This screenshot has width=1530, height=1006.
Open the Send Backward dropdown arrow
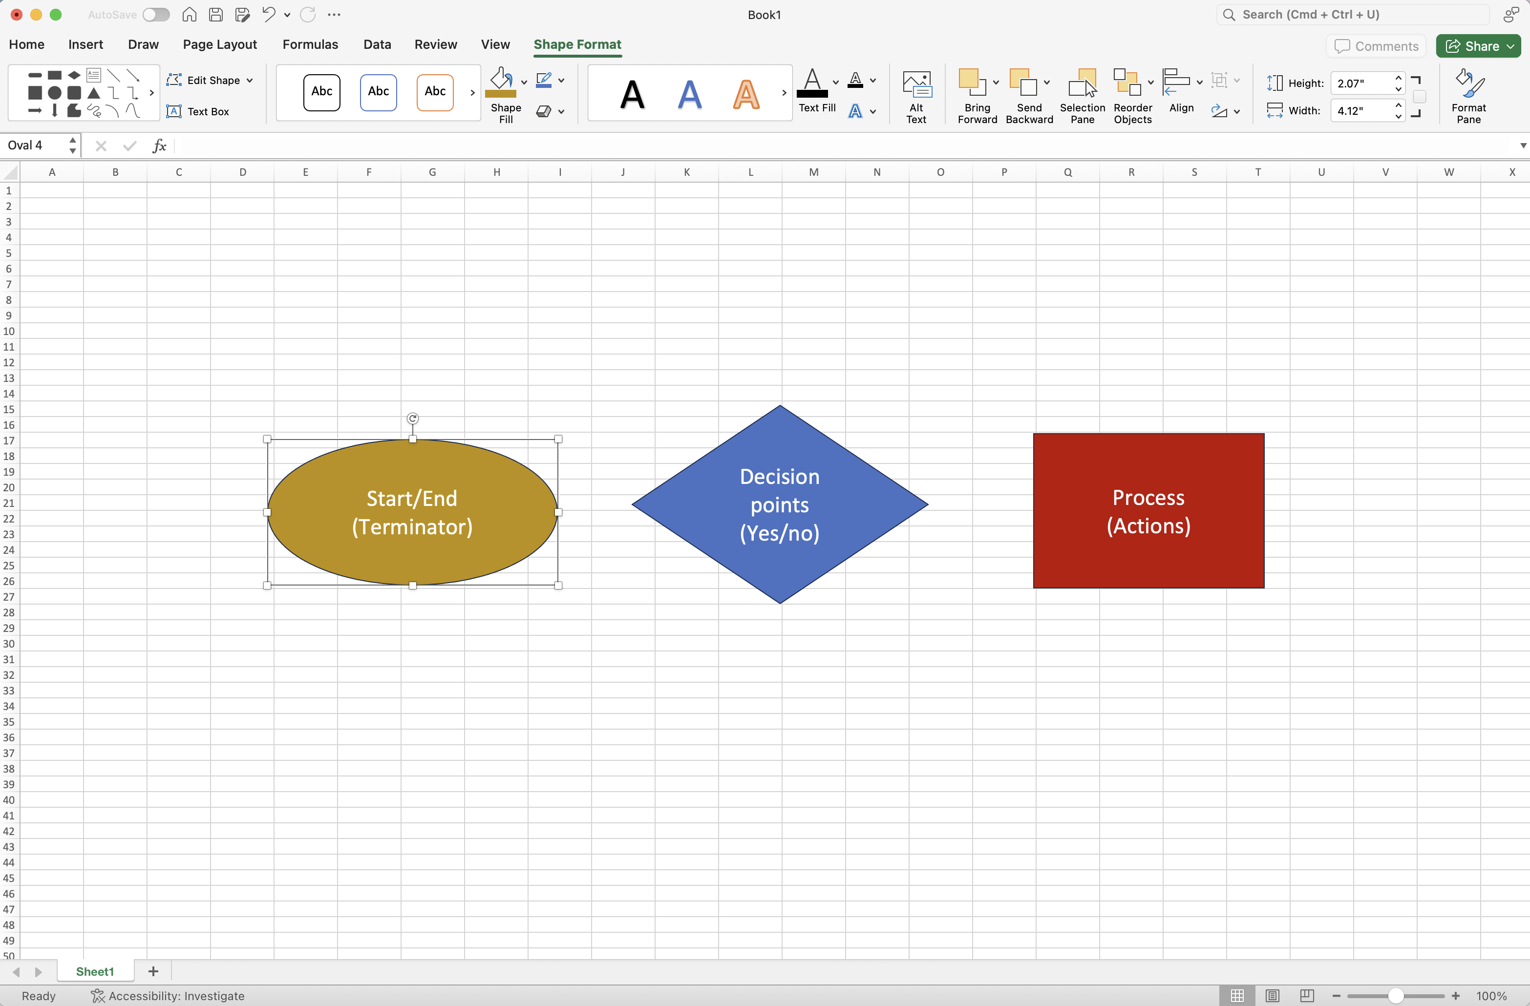pos(1046,82)
